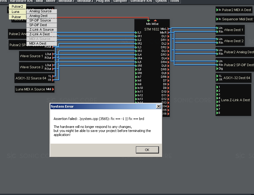The image size is (254, 195).
Task: Click the In10 input port on STM 1632
Action: coord(136,88)
